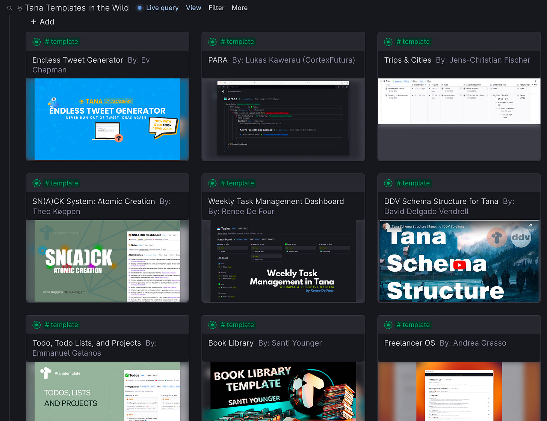Click node bullet on Todo, Todo Lists card
547x421 pixels.
(36, 325)
